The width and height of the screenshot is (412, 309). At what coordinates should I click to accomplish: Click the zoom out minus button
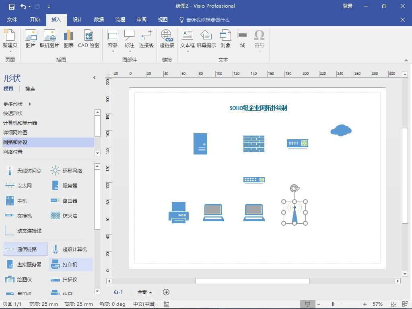[319, 304]
